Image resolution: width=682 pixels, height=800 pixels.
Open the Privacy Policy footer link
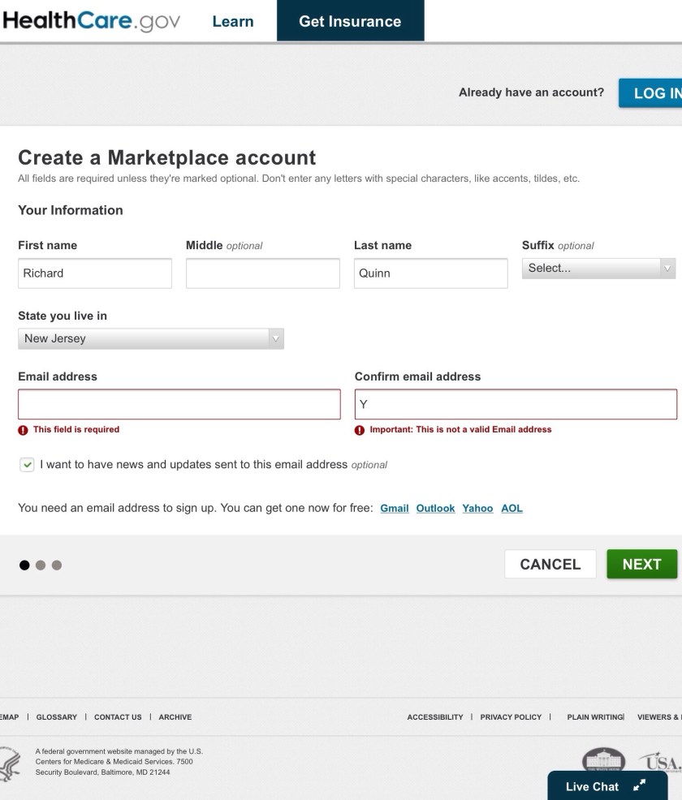[x=511, y=717]
